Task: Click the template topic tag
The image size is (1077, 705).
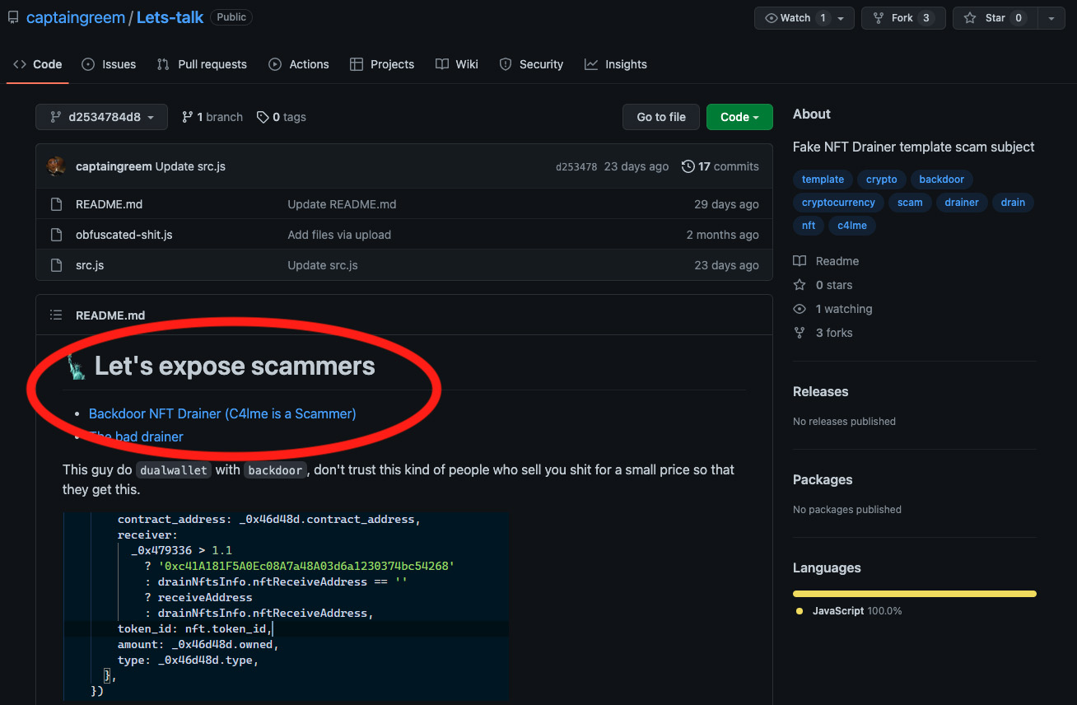Action: click(x=823, y=179)
